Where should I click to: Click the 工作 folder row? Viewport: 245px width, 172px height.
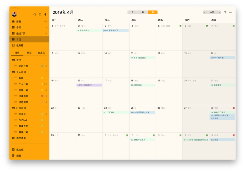(29, 60)
